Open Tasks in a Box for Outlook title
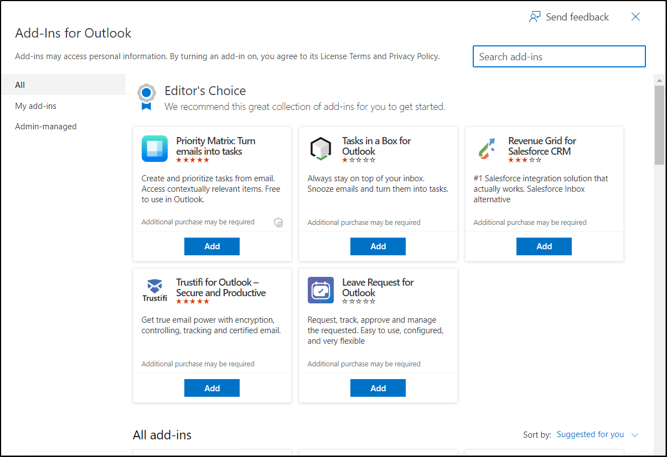This screenshot has width=667, height=457. pyautogui.click(x=376, y=146)
